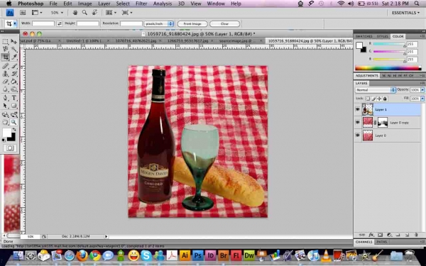Toggle lock transparent pixels
This screenshot has width=426, height=266.
click(x=368, y=99)
